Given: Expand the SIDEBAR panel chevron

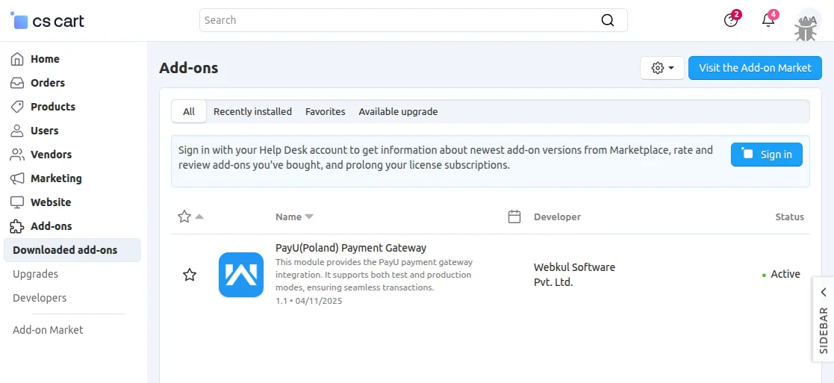Looking at the screenshot, I should [824, 292].
